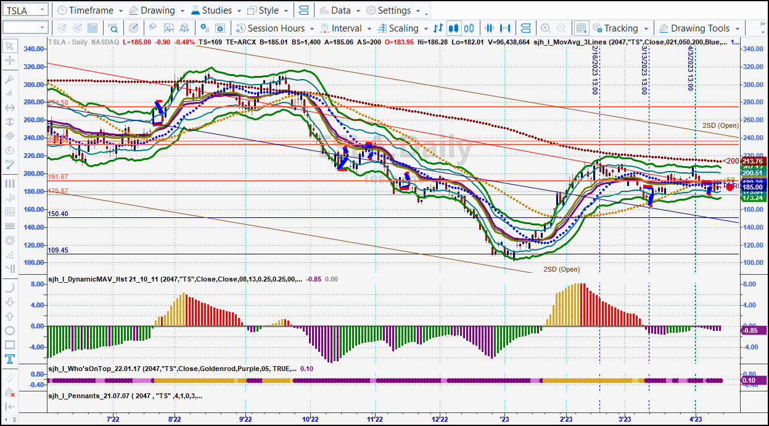
Task: Select the ellipse drawing tool
Action: 9,331
